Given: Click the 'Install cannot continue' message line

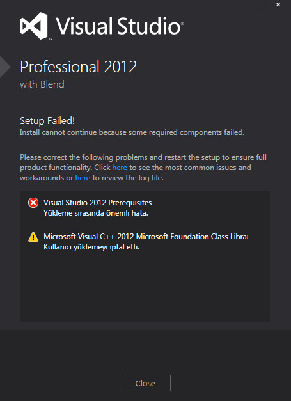Looking at the screenshot, I should pos(132,132).
